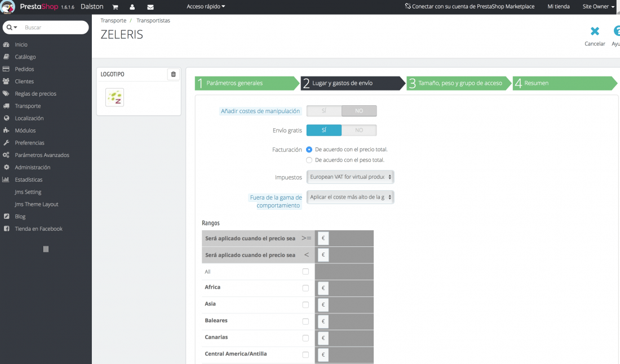The width and height of the screenshot is (620, 364).
Task: Click the Blog edit icon
Action: [6, 217]
